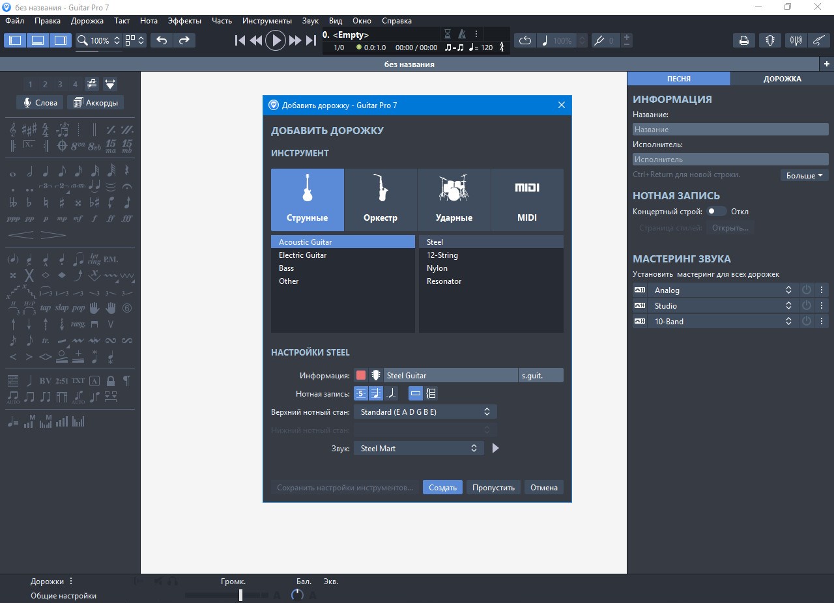Select the Ударные instrument category
The image size is (834, 603).
tap(454, 200)
